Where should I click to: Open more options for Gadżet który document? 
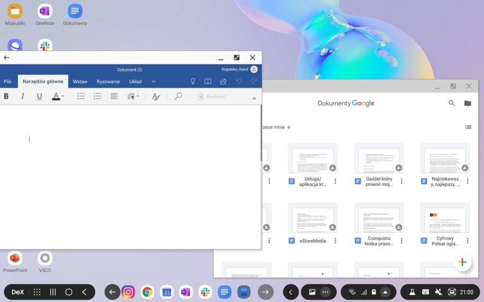tap(402, 181)
